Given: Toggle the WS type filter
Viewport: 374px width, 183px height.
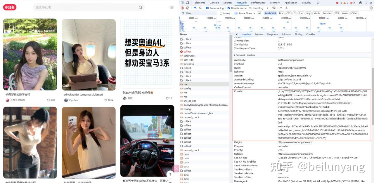Looking at the screenshot, I should (x=337, y=13).
